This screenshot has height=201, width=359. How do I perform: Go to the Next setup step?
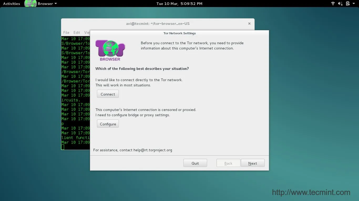click(253, 163)
